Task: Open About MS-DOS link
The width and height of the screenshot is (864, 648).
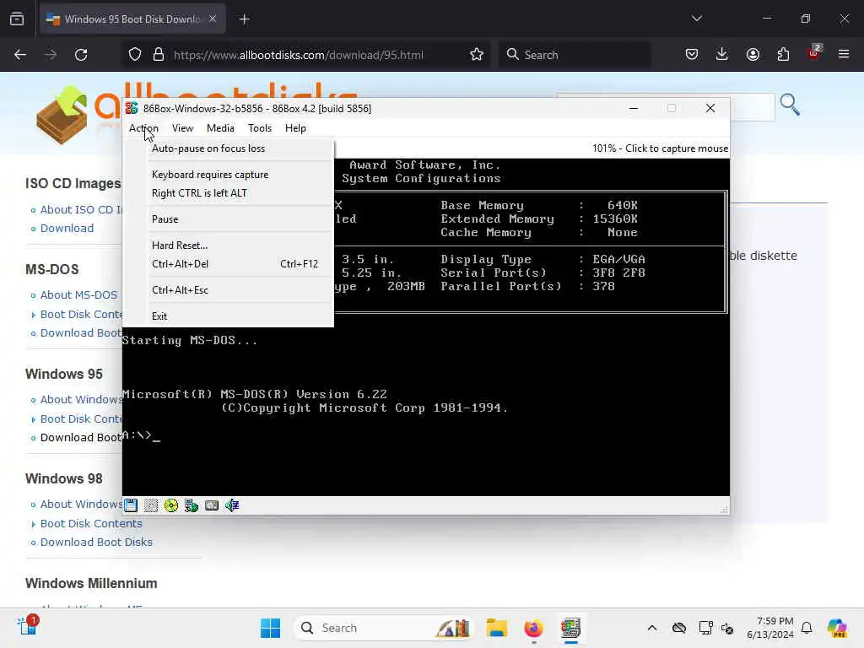Action: (78, 294)
